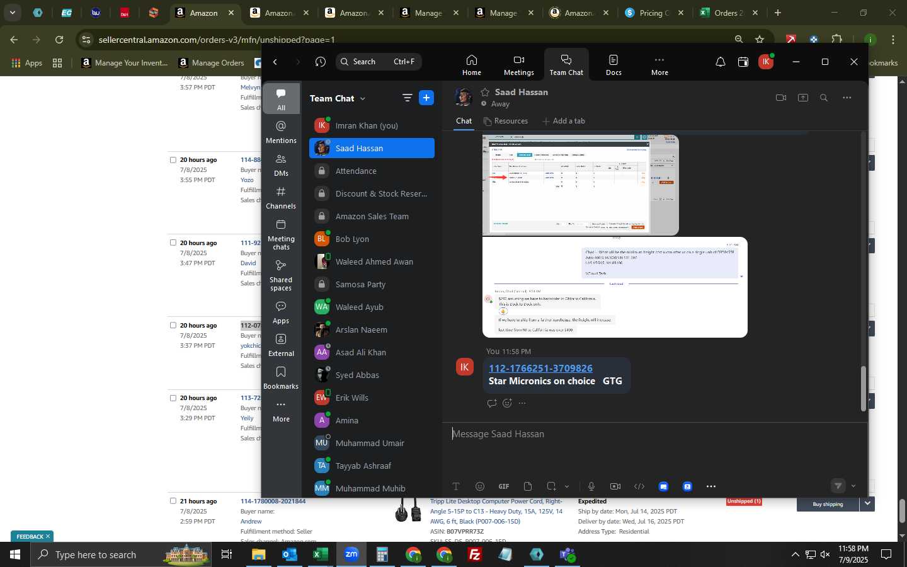Click the Zoom chat vertical scrollbar
Image resolution: width=907 pixels, height=567 pixels.
tap(864, 389)
